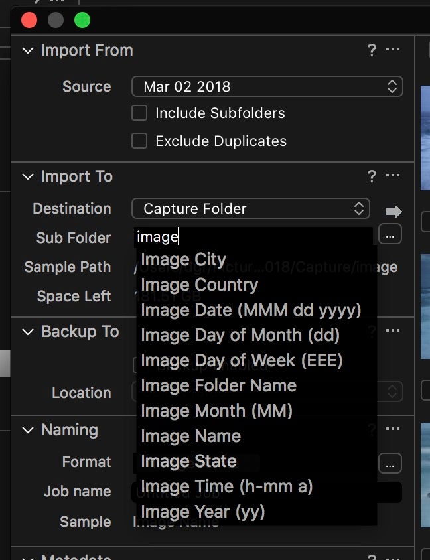This screenshot has height=560, width=430.
Task: Choose Image Day of Month (dd)
Action: coord(256,335)
